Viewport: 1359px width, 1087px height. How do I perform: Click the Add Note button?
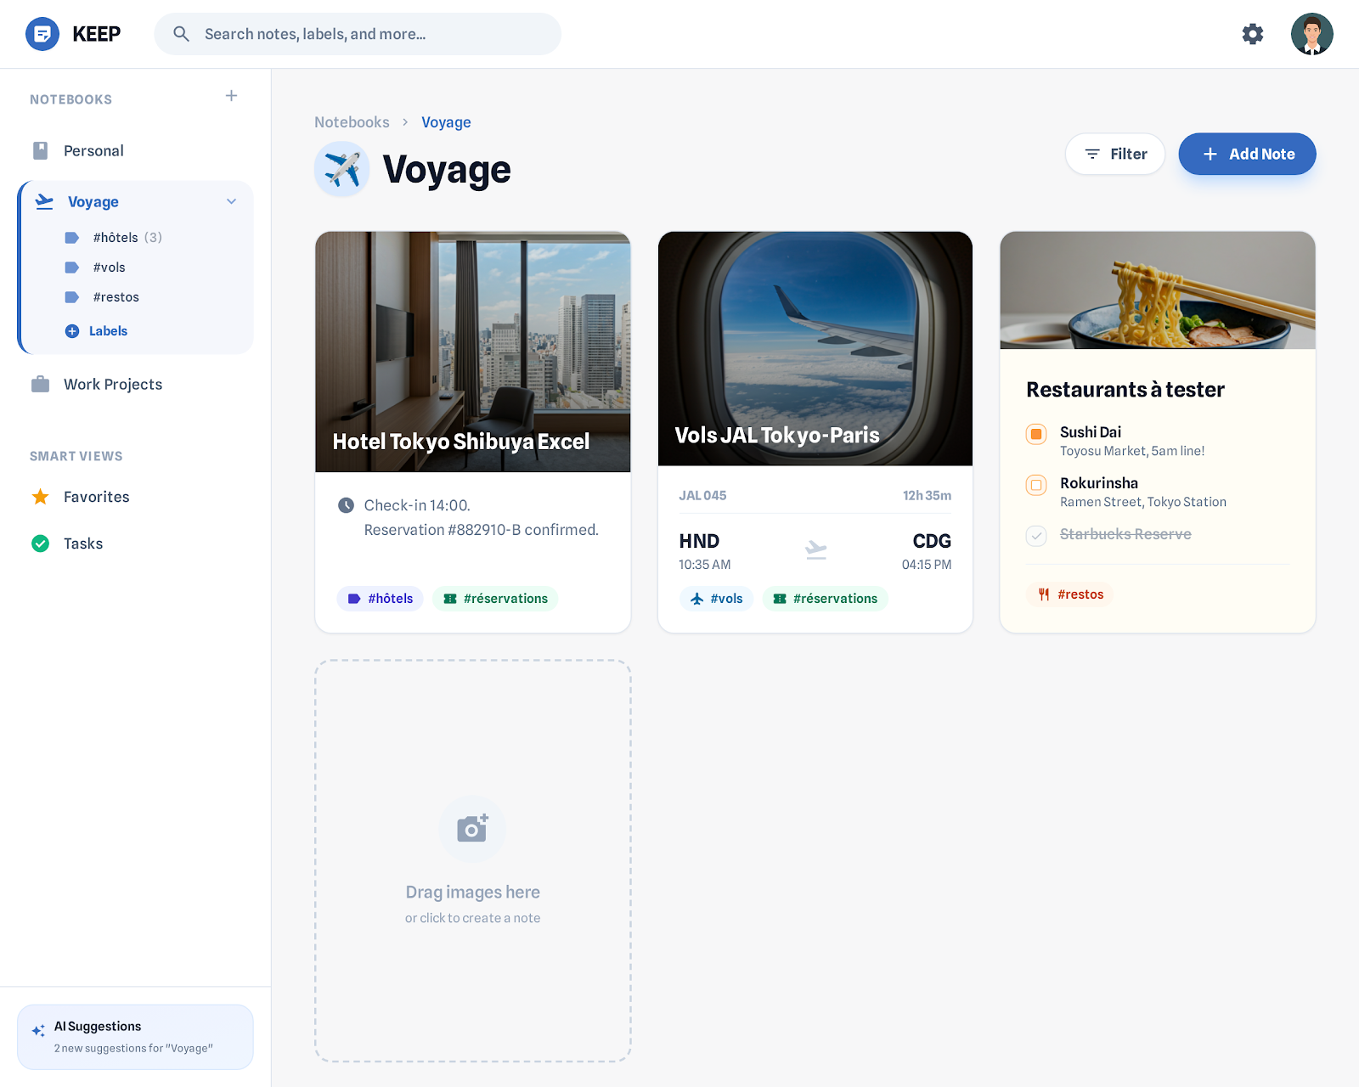[x=1247, y=154]
